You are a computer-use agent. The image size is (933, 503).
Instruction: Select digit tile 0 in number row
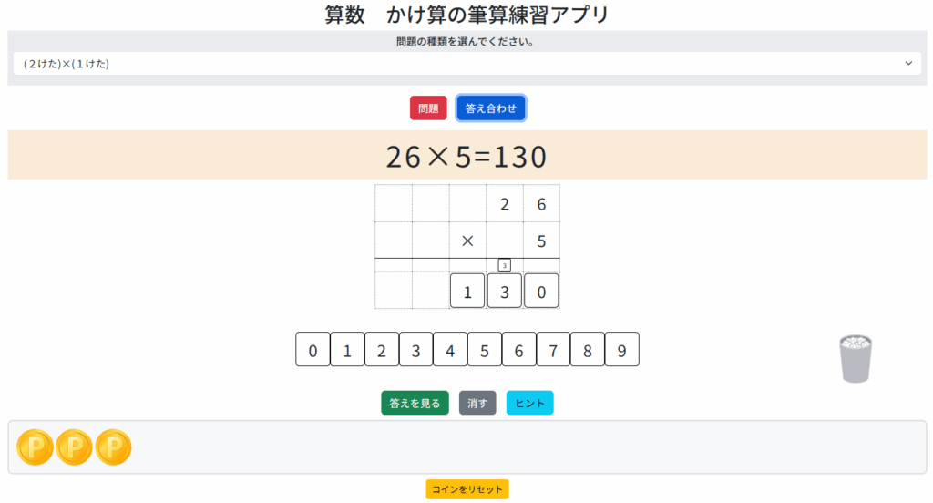point(313,350)
